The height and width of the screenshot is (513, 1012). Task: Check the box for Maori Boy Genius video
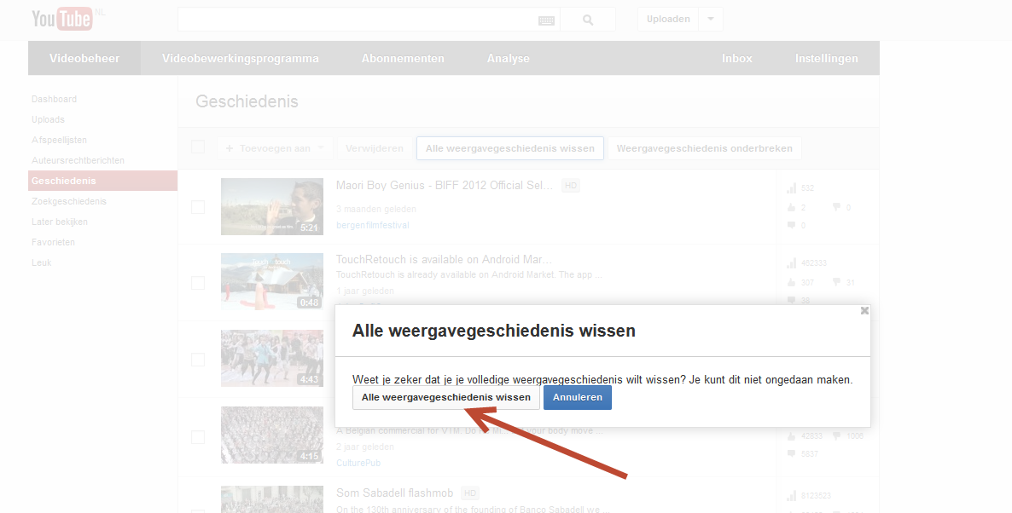[198, 207]
